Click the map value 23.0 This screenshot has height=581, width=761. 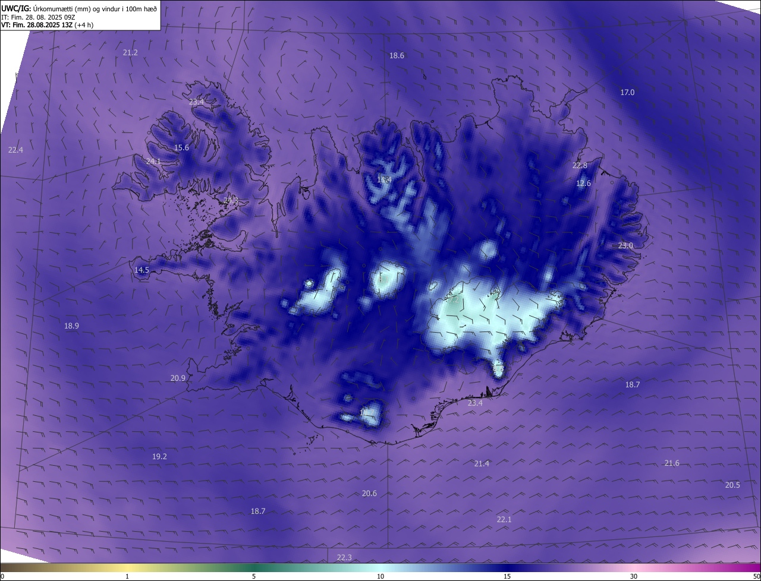tap(625, 246)
